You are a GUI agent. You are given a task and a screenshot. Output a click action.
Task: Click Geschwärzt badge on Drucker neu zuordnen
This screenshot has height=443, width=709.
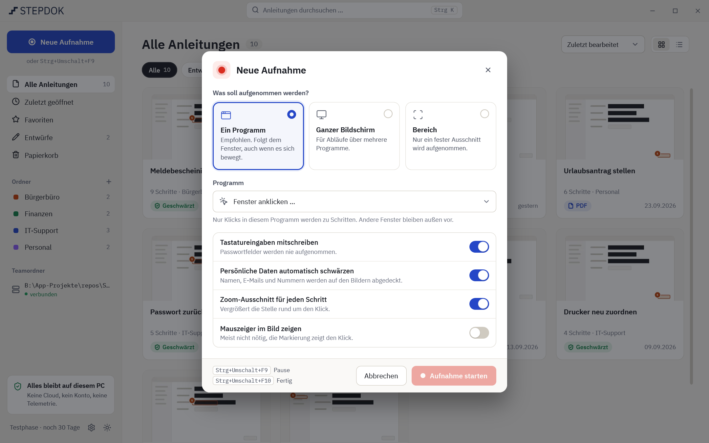tap(588, 347)
